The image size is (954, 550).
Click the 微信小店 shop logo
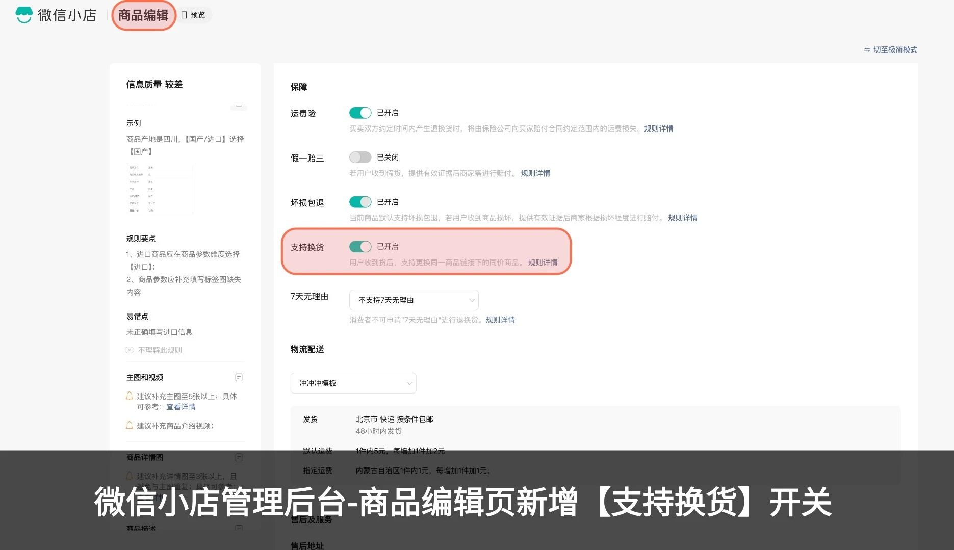tap(56, 15)
